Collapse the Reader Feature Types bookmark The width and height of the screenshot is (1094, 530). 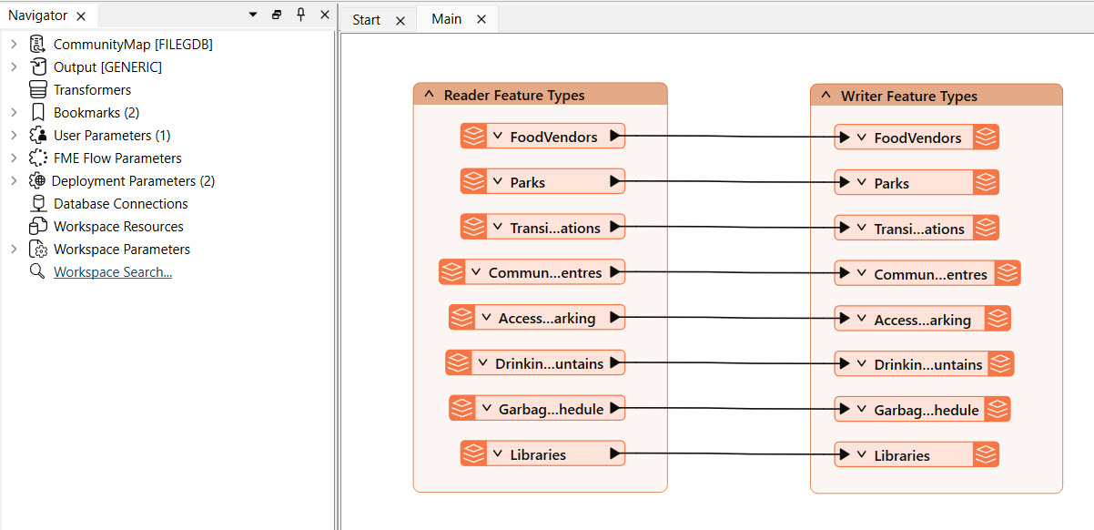click(429, 96)
